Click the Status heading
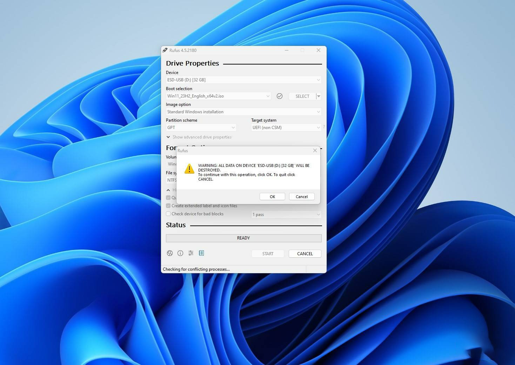 (x=176, y=225)
